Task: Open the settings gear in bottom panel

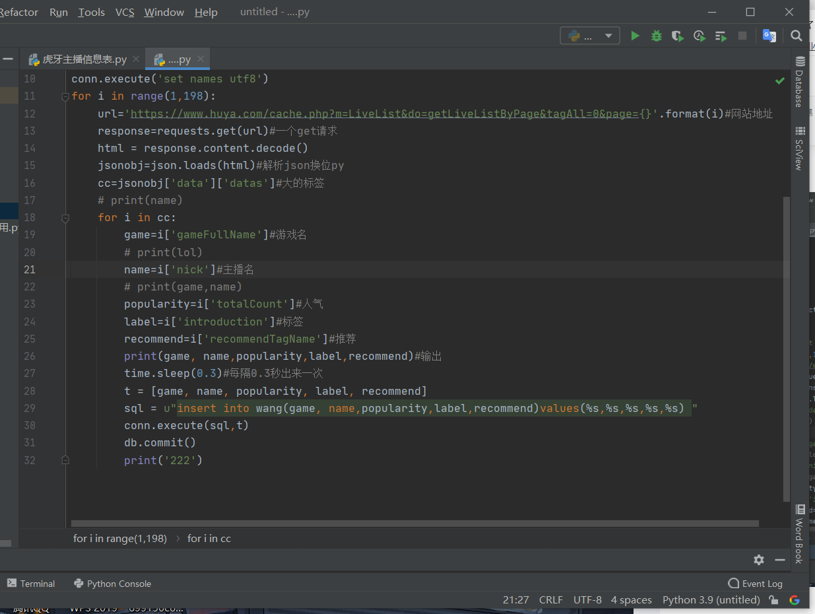Action: pos(759,560)
